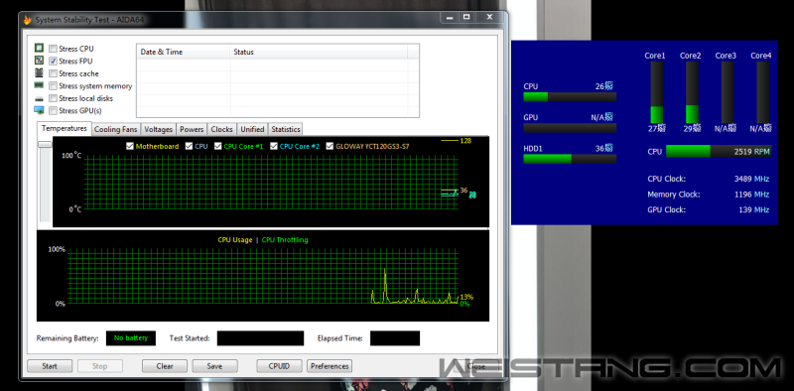
Task: Click the Elapsed Time field
Action: click(x=395, y=338)
